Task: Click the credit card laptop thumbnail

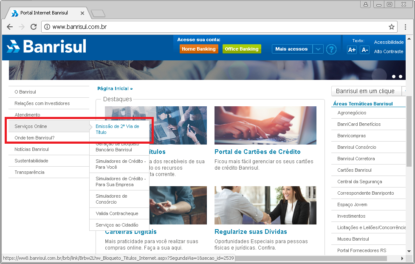Action: point(265,125)
